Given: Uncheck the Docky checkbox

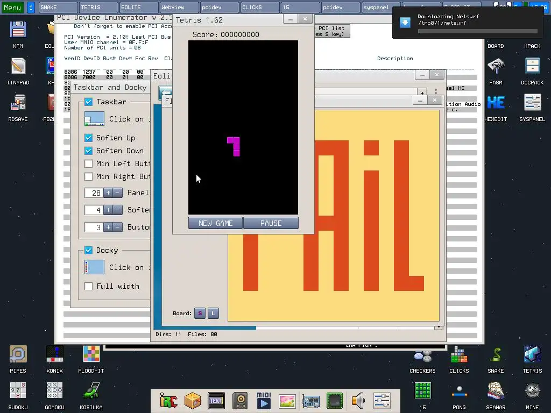Looking at the screenshot, I should pos(89,250).
